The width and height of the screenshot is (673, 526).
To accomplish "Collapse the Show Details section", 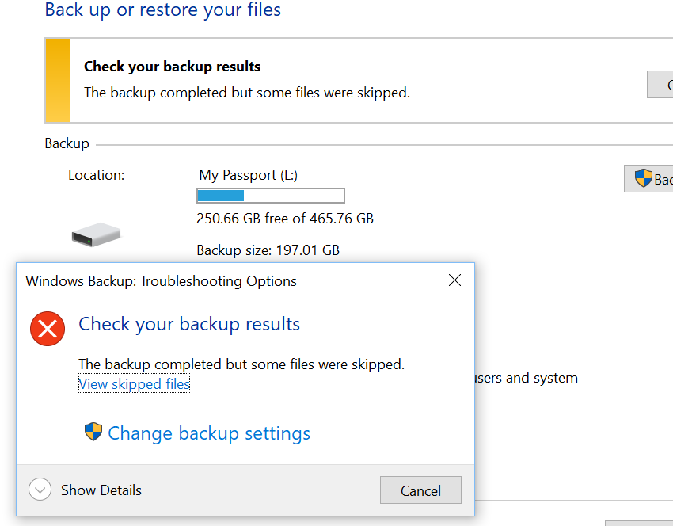I will click(101, 490).
